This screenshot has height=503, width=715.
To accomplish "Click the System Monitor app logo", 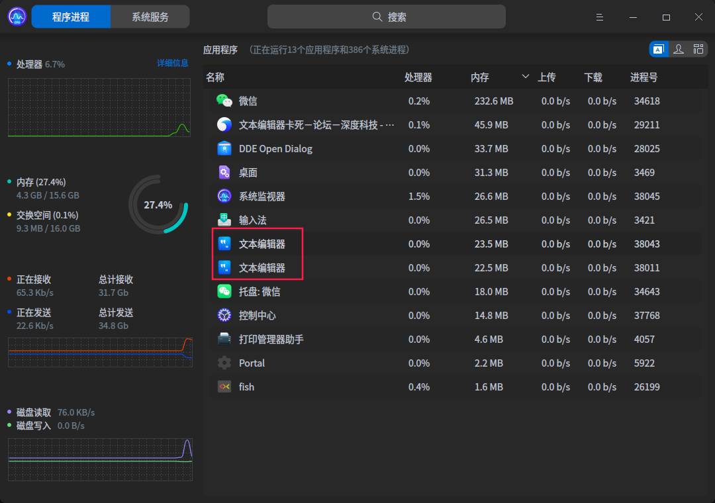I will click(x=17, y=17).
